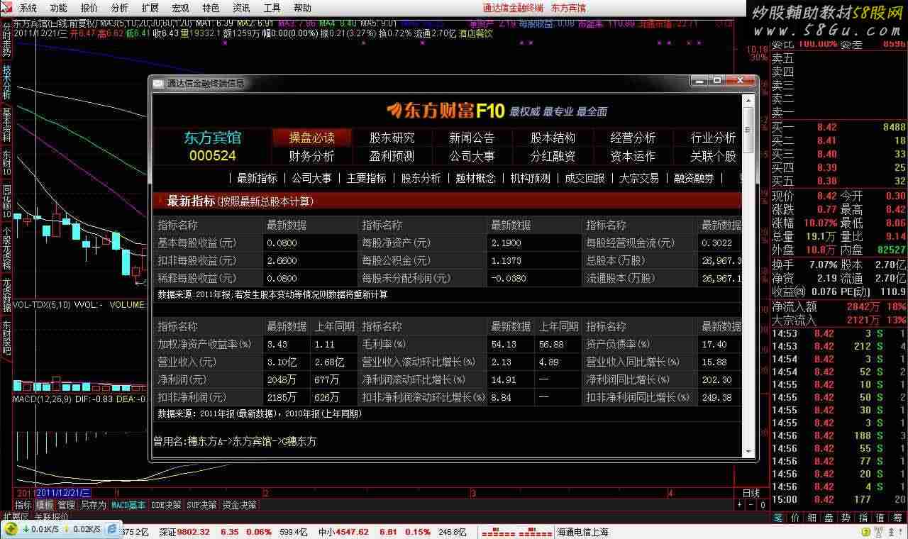Select the MACD基本 indicator tab

point(128,505)
